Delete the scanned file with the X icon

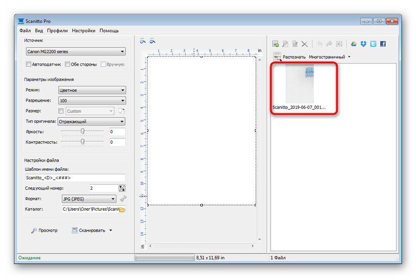click(x=305, y=44)
